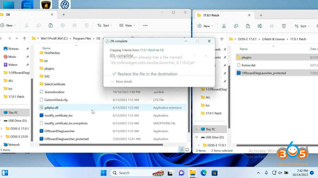The height and width of the screenshot is (178, 318).
Task: Click Delete trash icon in OE window
Action: (x=86, y=25)
